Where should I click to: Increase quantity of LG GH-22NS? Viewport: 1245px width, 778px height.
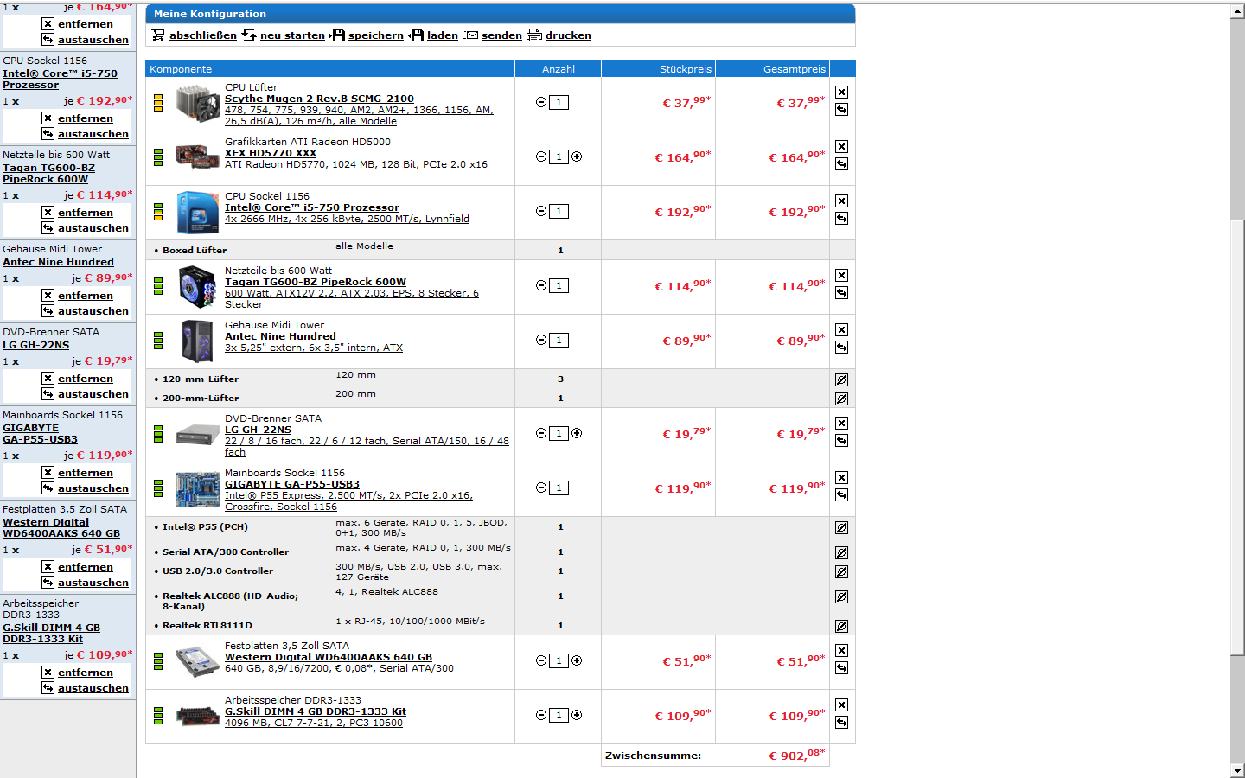coord(577,433)
